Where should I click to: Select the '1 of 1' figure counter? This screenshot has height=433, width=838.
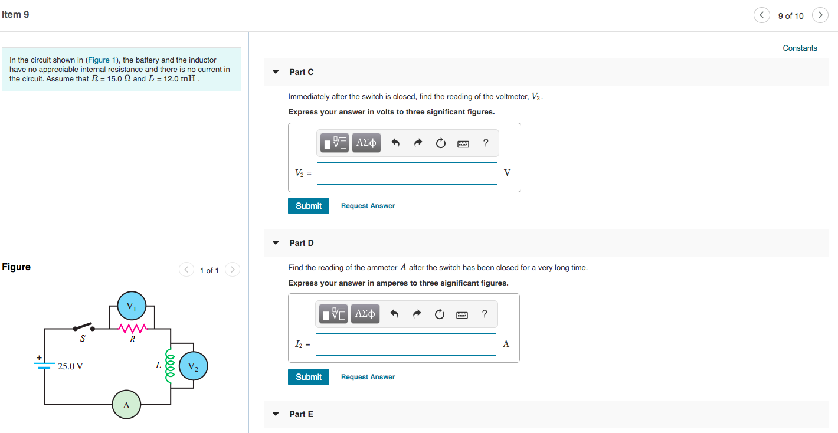coord(209,270)
